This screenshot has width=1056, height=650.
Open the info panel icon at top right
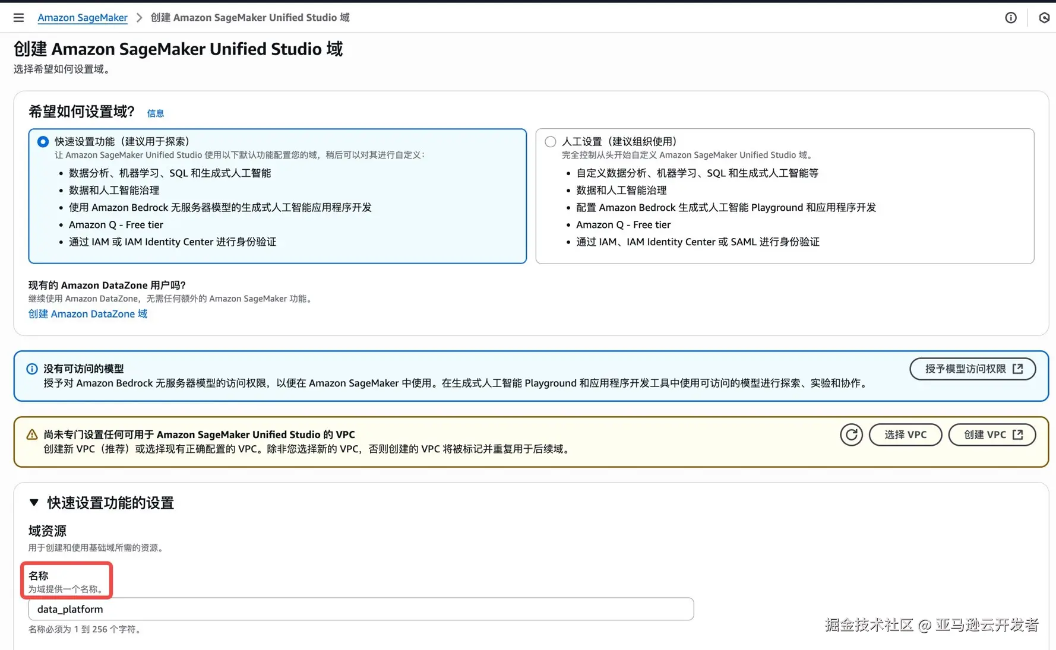(1011, 18)
